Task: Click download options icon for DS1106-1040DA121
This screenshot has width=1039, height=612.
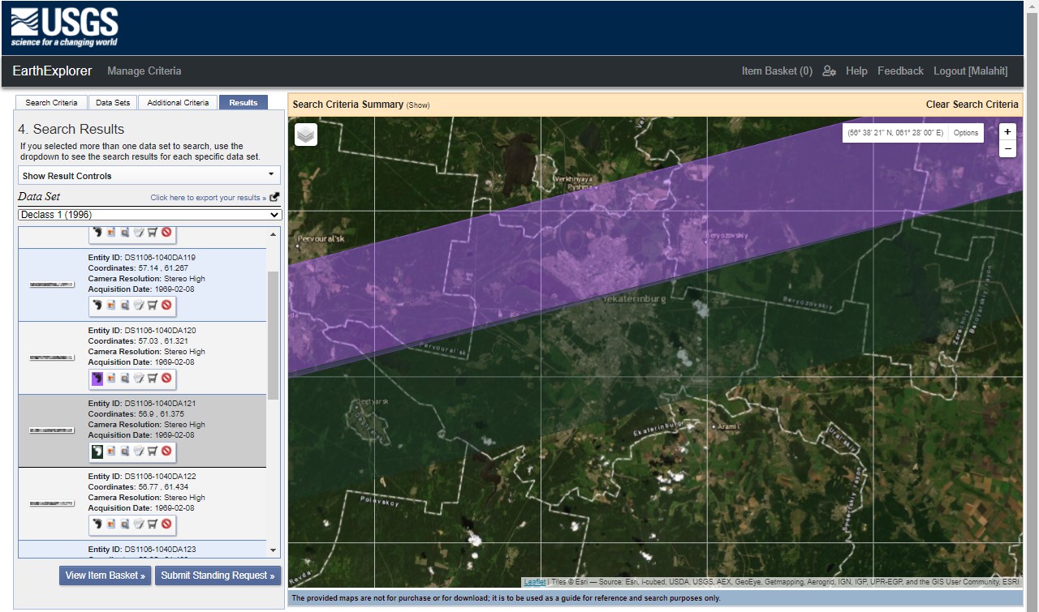Action: click(138, 452)
